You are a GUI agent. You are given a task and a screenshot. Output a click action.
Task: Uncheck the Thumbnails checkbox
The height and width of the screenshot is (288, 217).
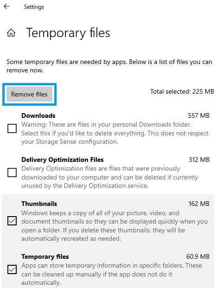click(12, 221)
